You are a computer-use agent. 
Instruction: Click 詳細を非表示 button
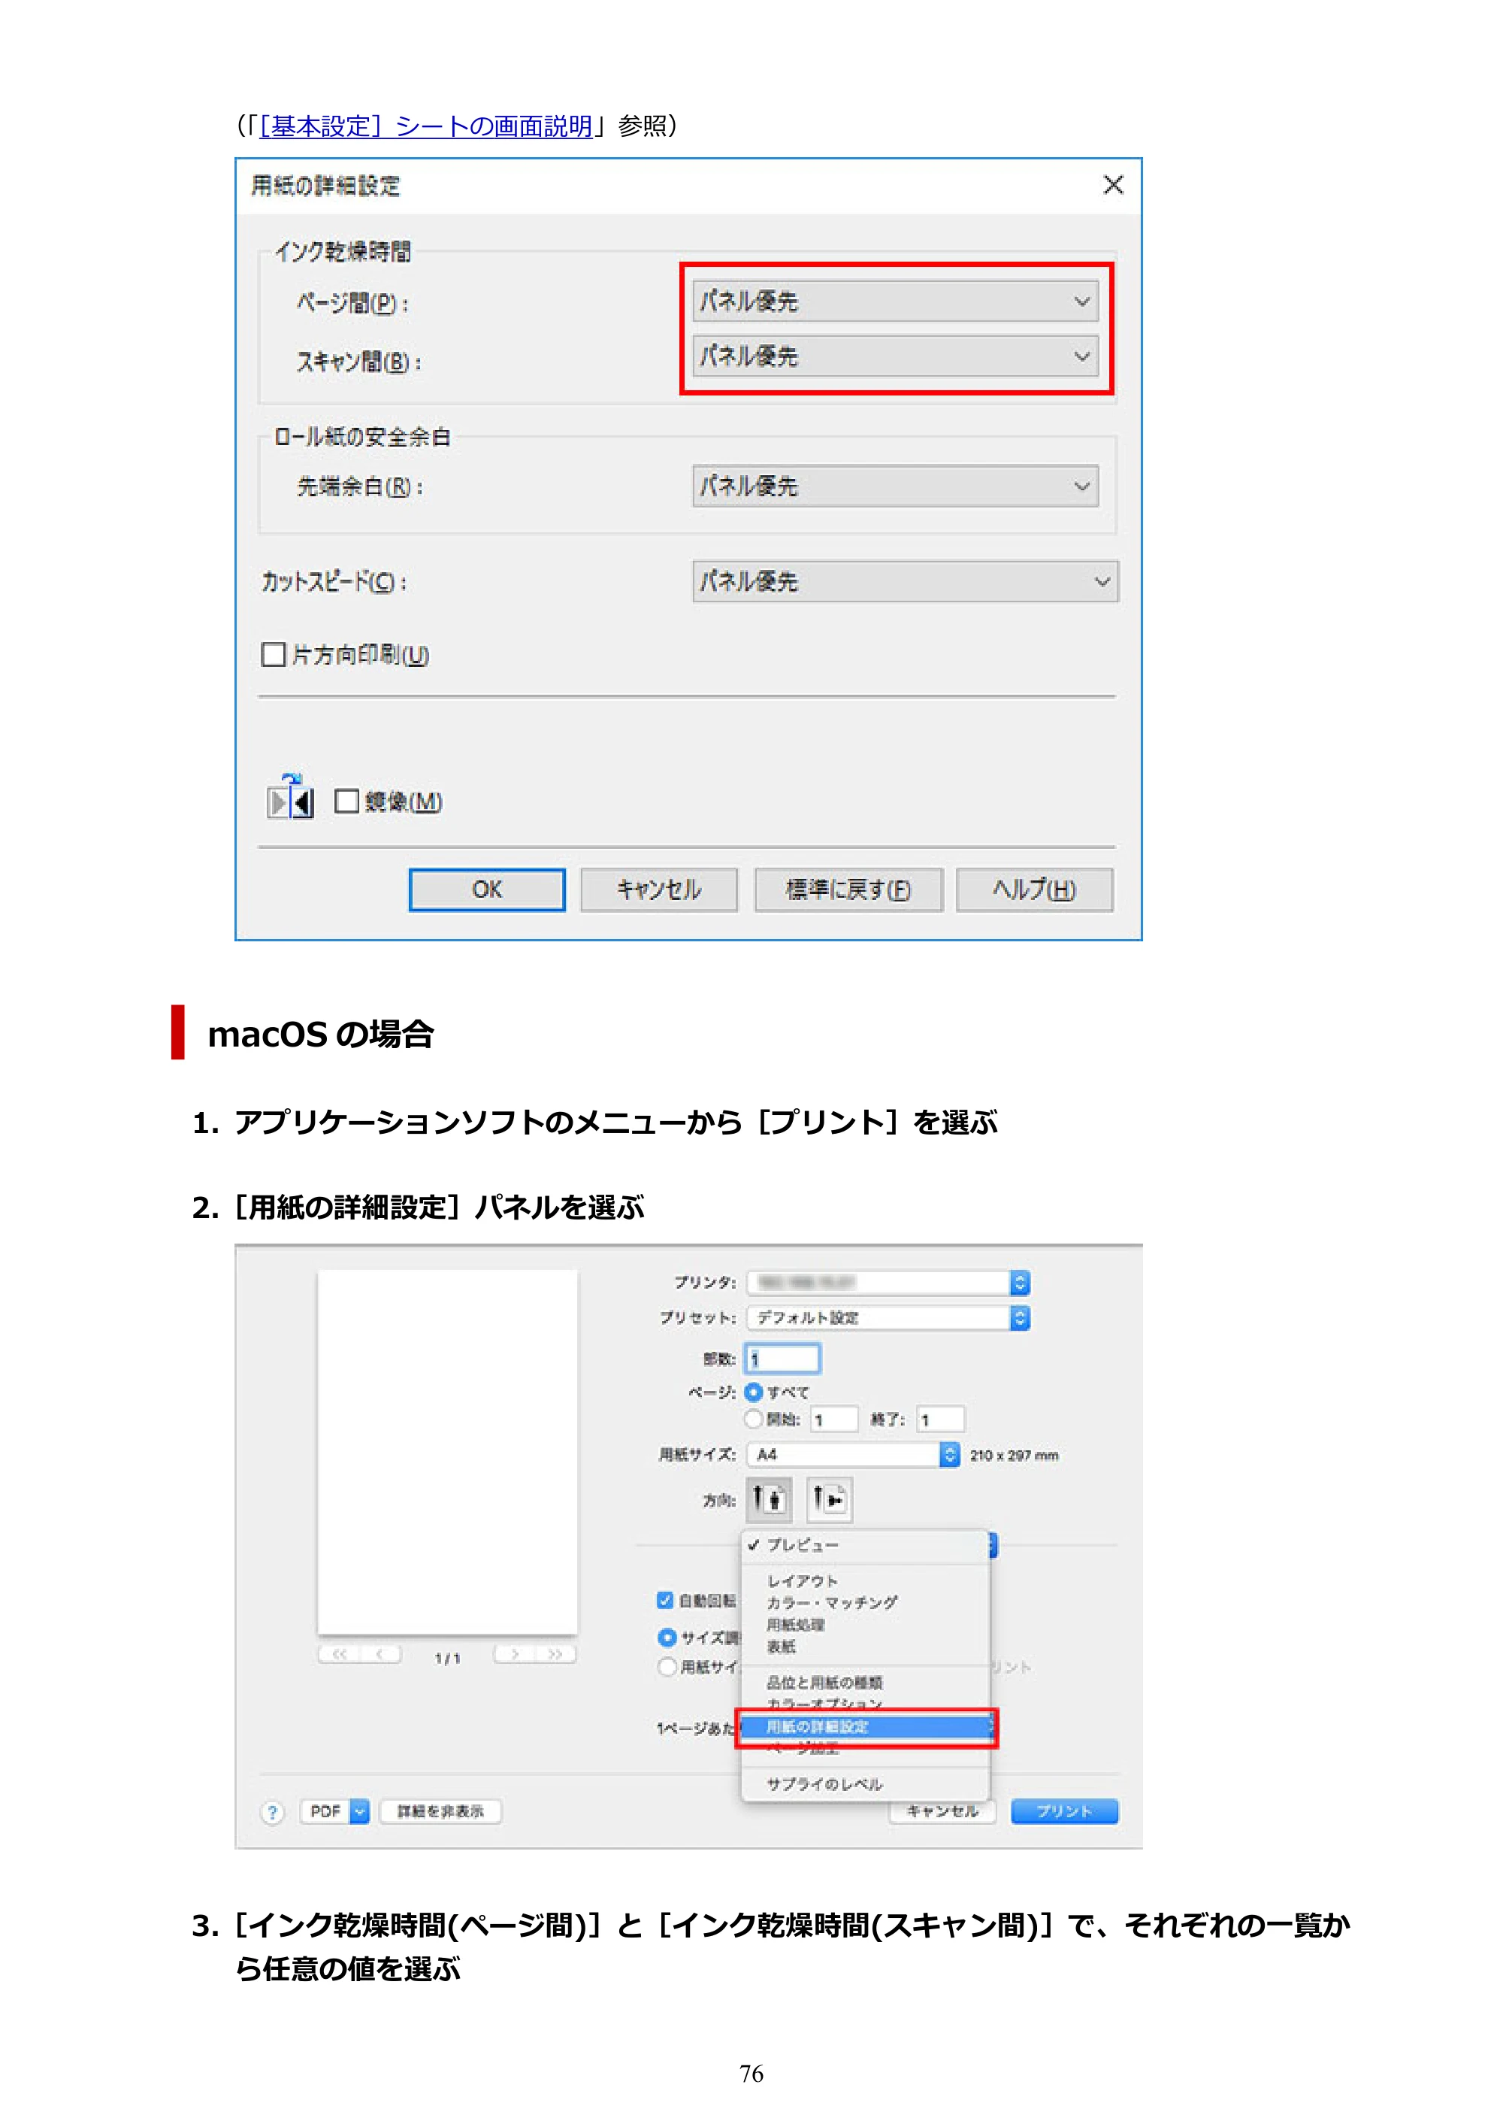[x=440, y=1811]
